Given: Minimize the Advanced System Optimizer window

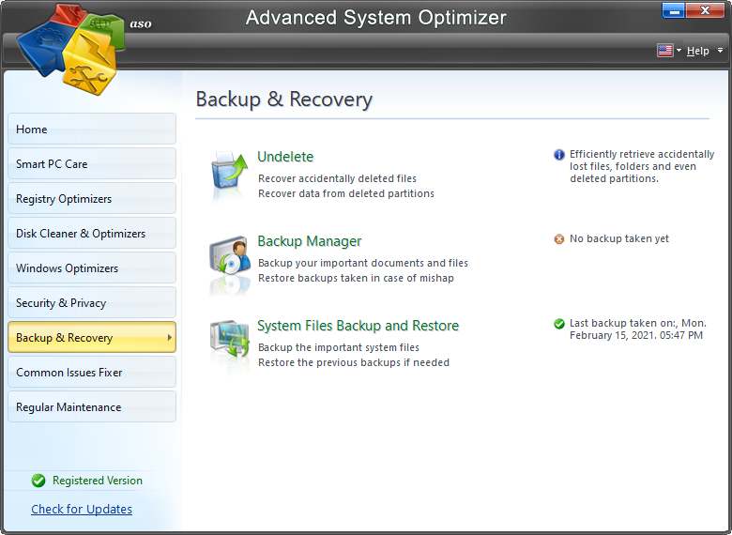Looking at the screenshot, I should pos(674,10).
